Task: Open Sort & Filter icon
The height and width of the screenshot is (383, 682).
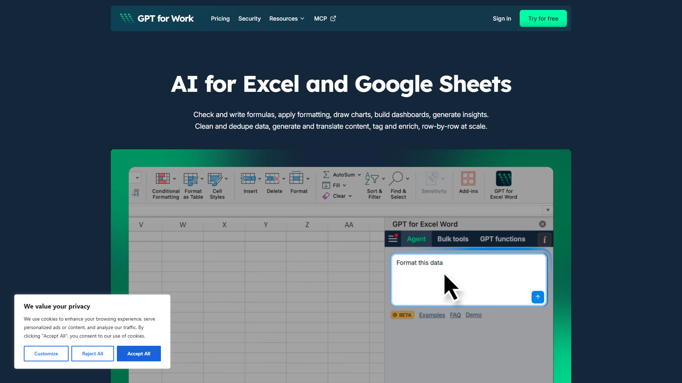Action: [372, 178]
